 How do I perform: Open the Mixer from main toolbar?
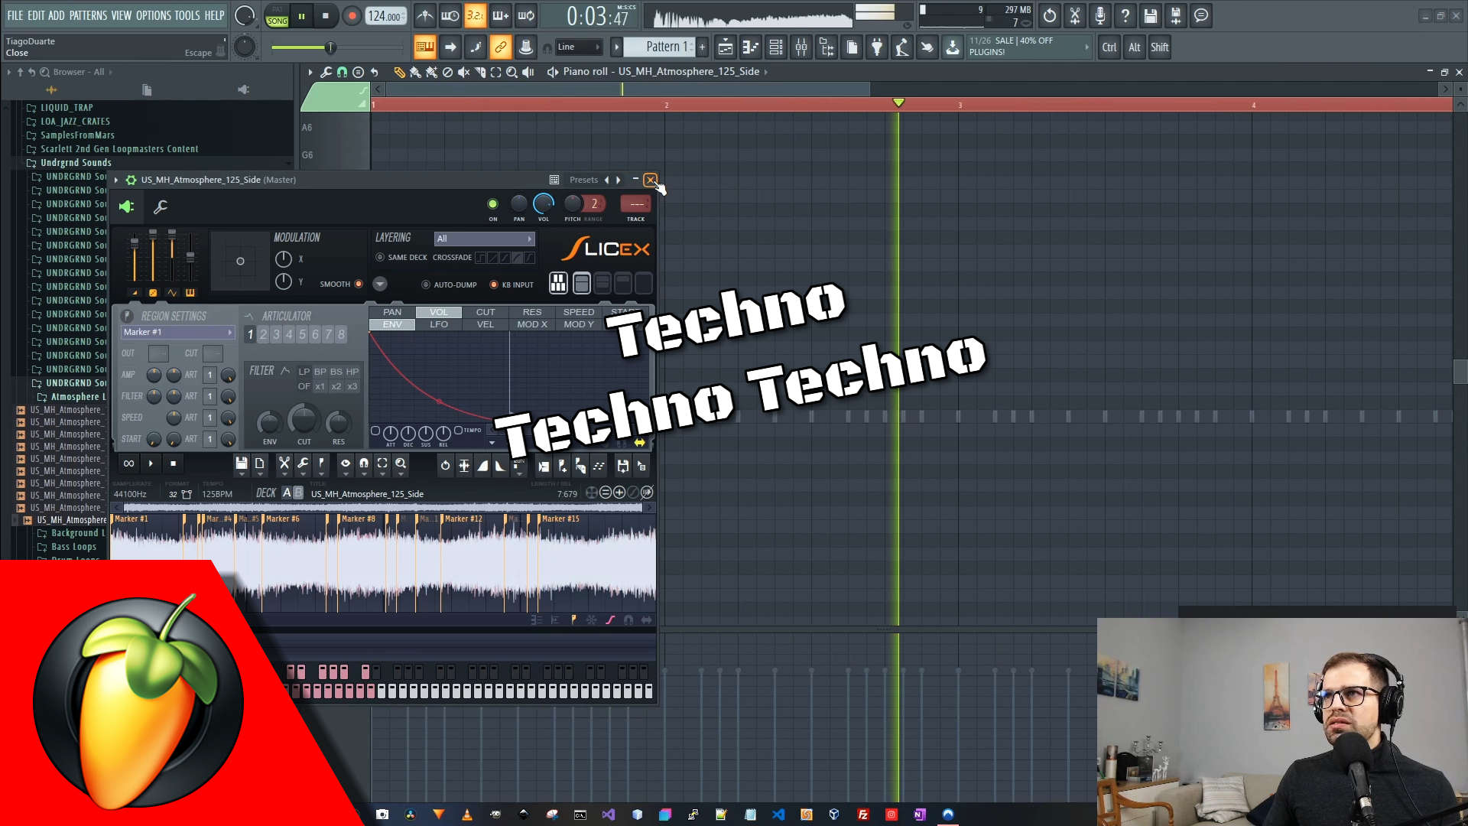[801, 47]
